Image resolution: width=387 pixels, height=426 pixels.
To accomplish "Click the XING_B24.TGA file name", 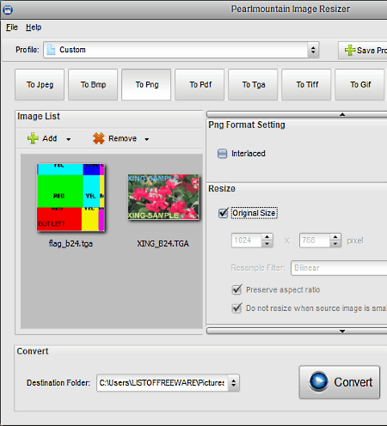I will (x=163, y=244).
